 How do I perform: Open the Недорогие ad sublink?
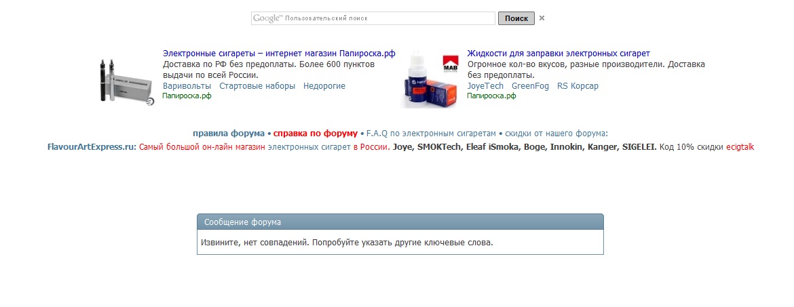324,86
